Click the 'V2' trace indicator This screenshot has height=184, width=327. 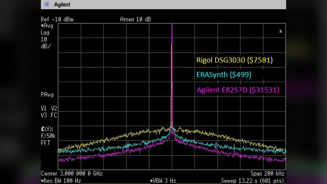click(54, 109)
